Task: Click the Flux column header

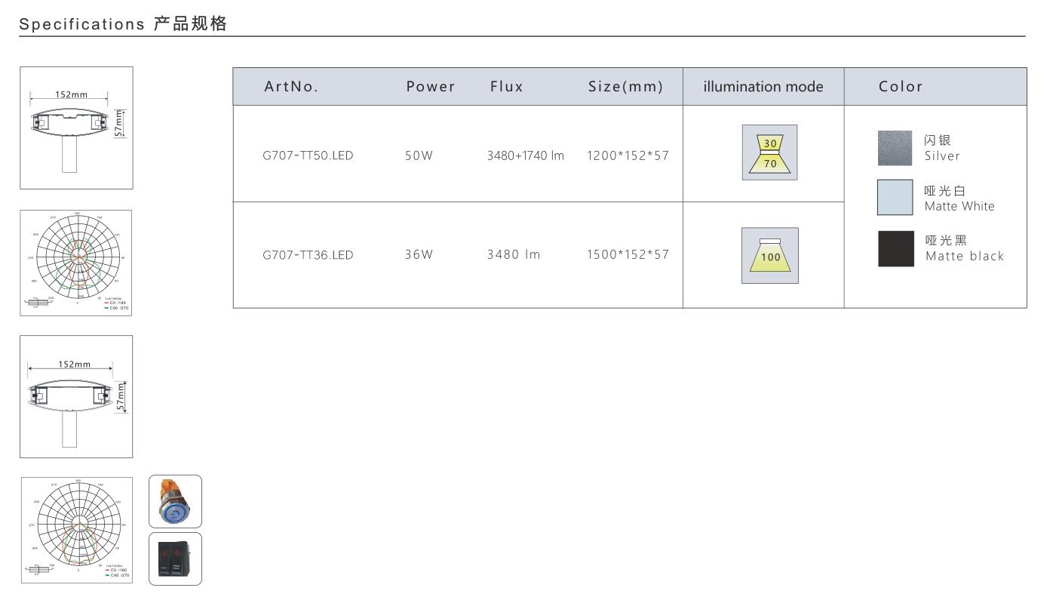Action: coord(506,87)
